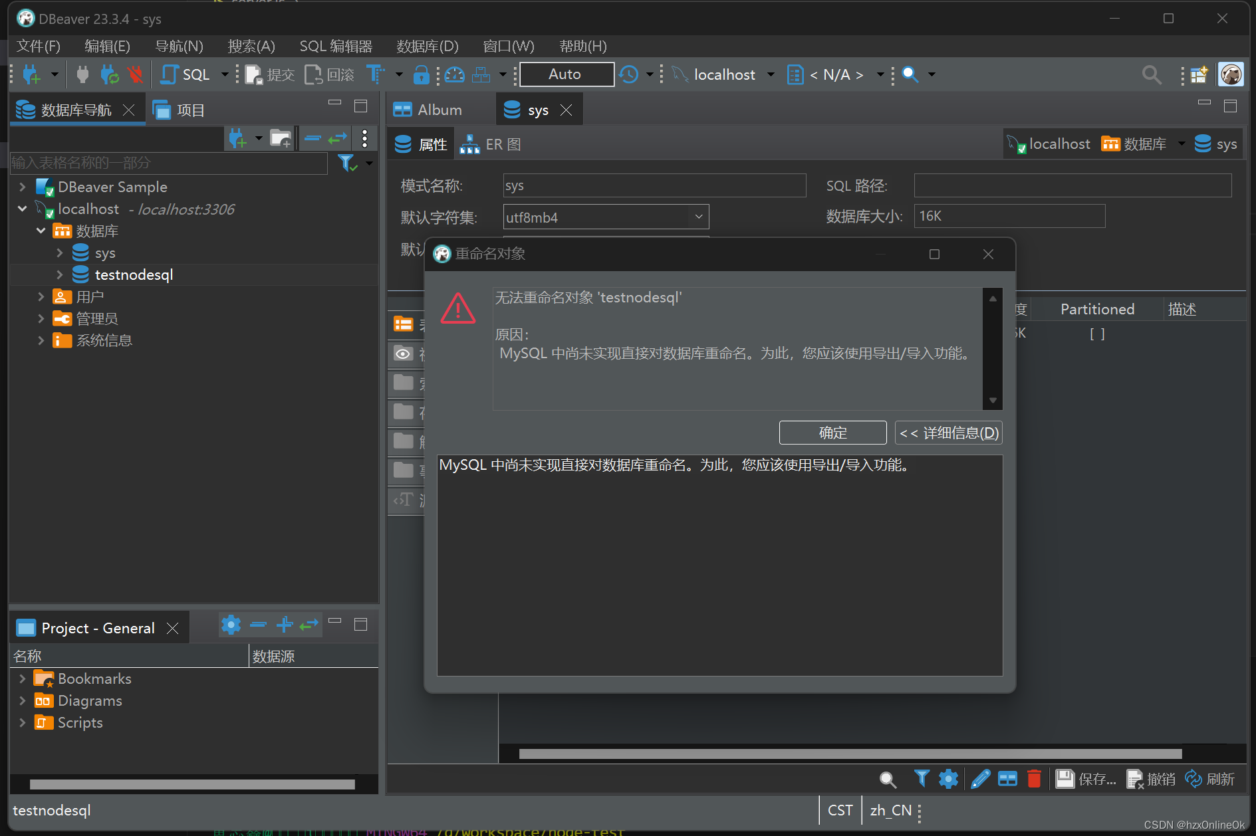Click 确定 in the rename dialog
The height and width of the screenshot is (836, 1256).
tap(832, 433)
